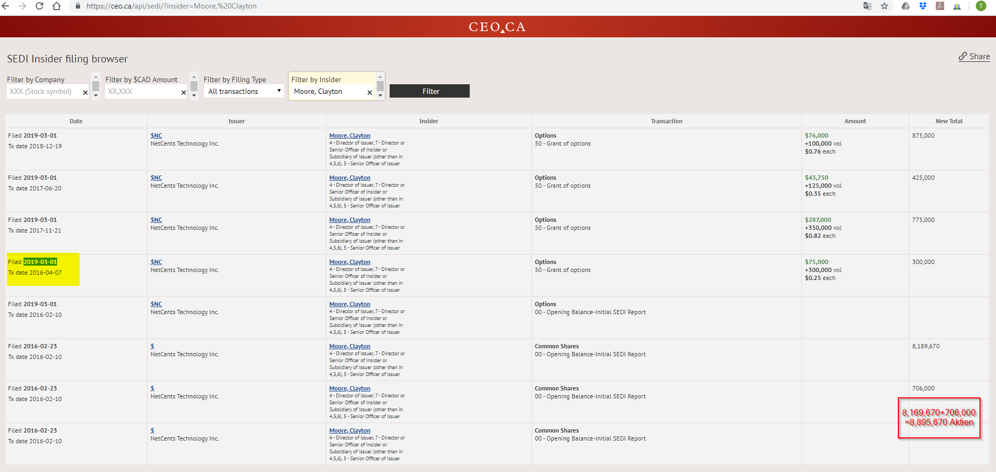Open the $ link in the 8,189,670 row
The height and width of the screenshot is (472, 996).
tap(152, 346)
